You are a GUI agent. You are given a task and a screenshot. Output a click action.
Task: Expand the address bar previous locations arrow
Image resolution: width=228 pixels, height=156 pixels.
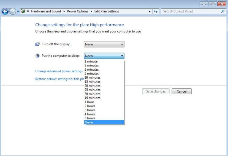pyautogui.click(x=150, y=11)
